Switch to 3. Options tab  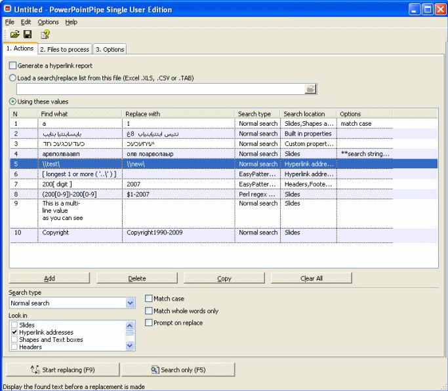click(x=110, y=49)
